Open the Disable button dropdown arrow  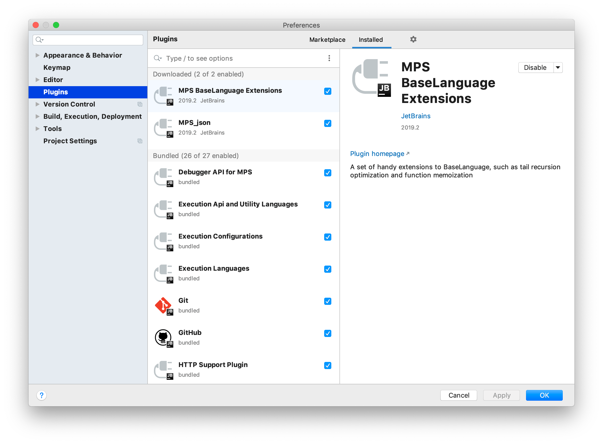tap(558, 68)
